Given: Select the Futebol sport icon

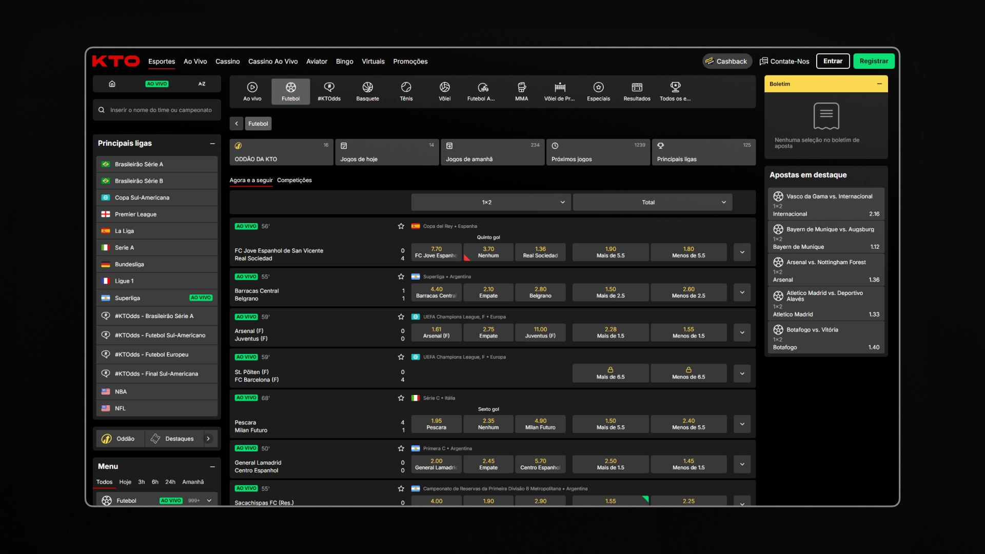Looking at the screenshot, I should 290,92.
